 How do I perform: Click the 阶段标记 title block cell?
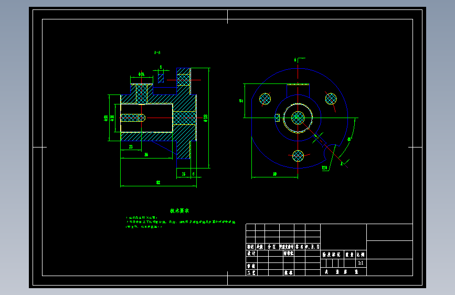(331, 255)
